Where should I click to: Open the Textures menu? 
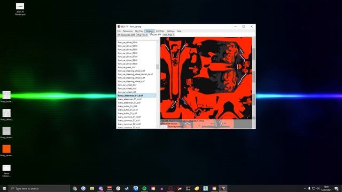[x=150, y=31]
